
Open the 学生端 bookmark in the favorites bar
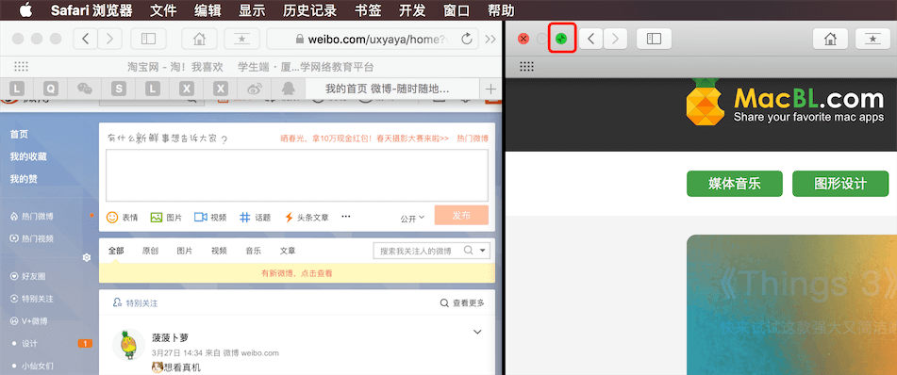point(306,67)
